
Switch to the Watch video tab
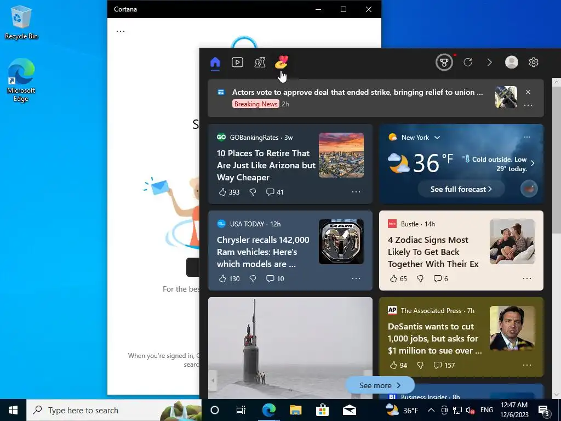click(237, 62)
